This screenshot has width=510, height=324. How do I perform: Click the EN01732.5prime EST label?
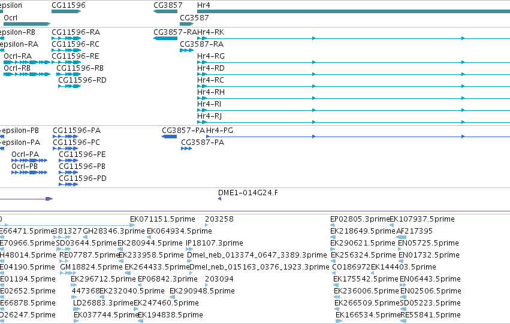(429, 255)
